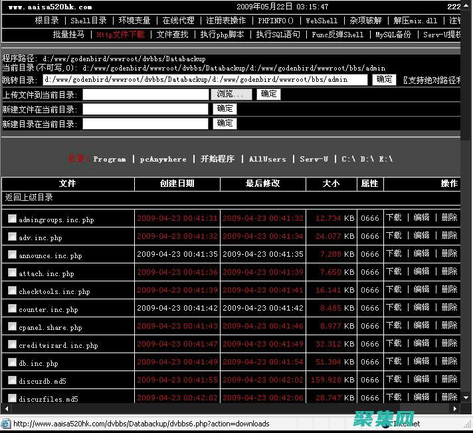
Task: Check the box next to db.inc.php
Action: click(12, 362)
